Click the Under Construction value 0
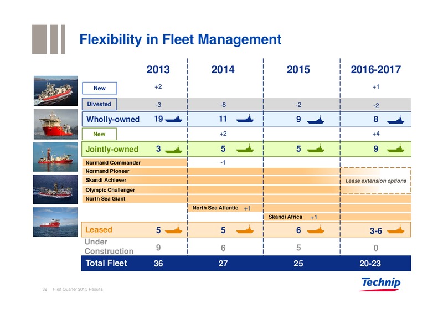The width and height of the screenshot is (443, 313). click(376, 248)
